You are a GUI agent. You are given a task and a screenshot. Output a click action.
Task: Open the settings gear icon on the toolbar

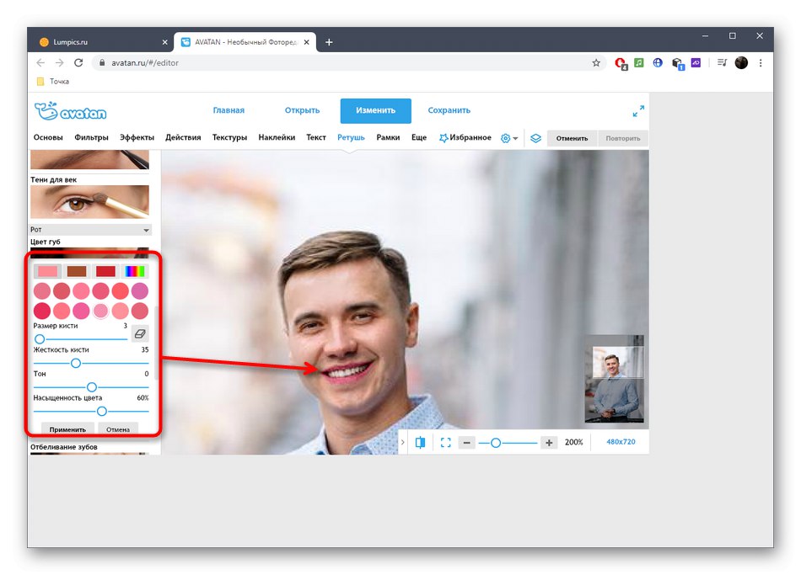(504, 136)
